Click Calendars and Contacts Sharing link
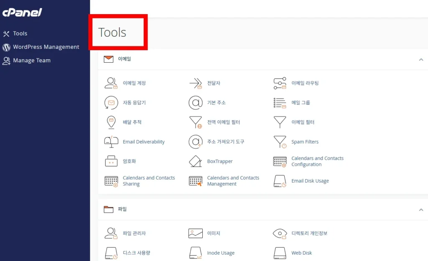This screenshot has width=428, height=261. pyautogui.click(x=149, y=181)
